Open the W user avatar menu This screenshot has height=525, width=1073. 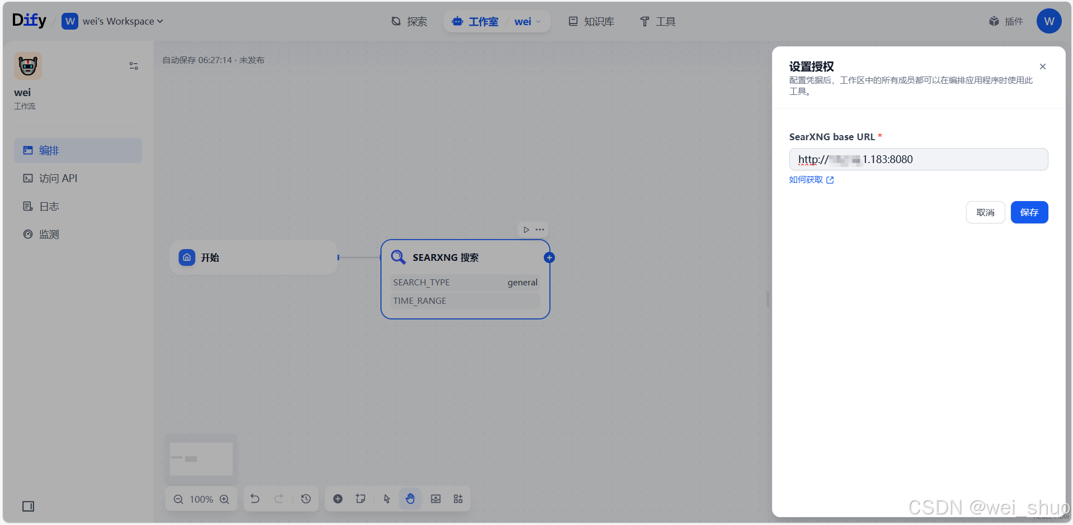pos(1049,21)
